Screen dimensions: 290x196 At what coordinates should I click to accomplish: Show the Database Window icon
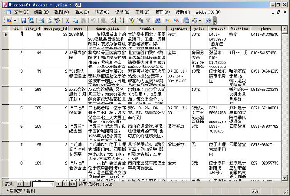click(186, 21)
